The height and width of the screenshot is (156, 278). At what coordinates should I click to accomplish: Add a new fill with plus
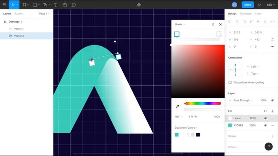272,111
